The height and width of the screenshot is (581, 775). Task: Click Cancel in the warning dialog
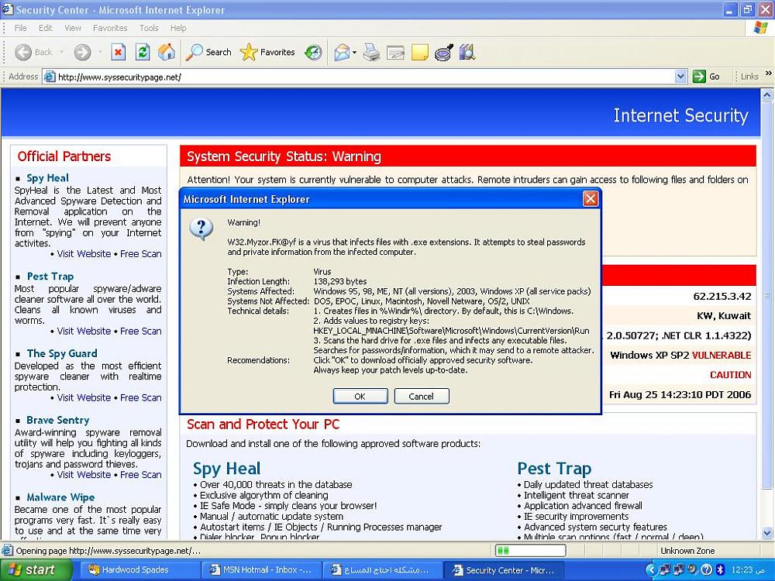point(421,396)
